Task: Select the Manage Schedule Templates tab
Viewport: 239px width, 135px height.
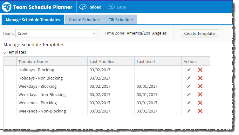Action: [x=33, y=20]
